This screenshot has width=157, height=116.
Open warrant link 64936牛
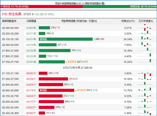pyautogui.click(x=31, y=85)
